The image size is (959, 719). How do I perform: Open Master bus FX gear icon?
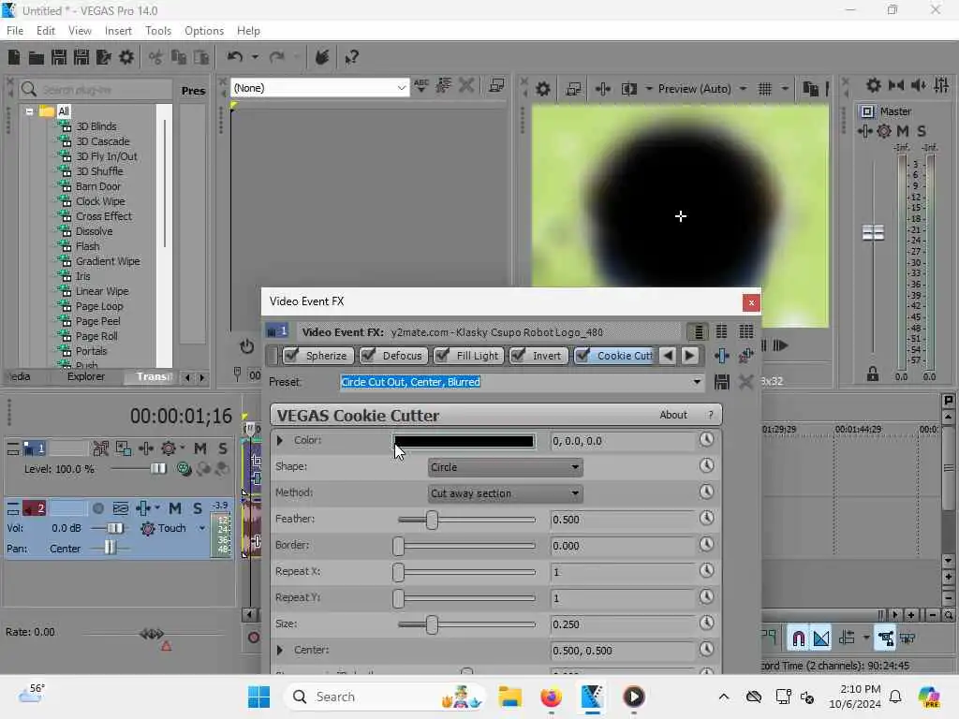[x=884, y=131]
